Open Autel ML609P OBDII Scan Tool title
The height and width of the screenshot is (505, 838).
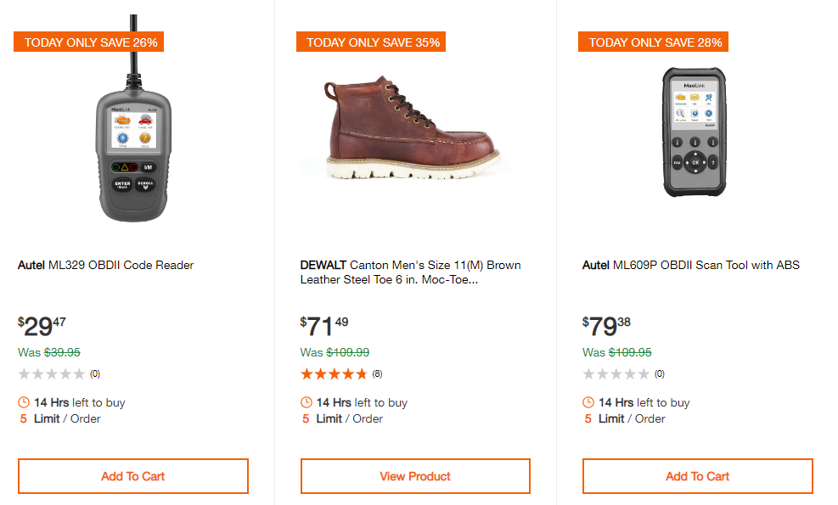pyautogui.click(x=691, y=265)
